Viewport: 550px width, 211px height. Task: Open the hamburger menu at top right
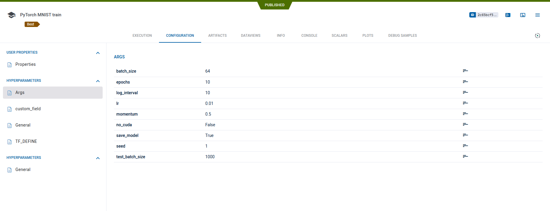coord(538,15)
